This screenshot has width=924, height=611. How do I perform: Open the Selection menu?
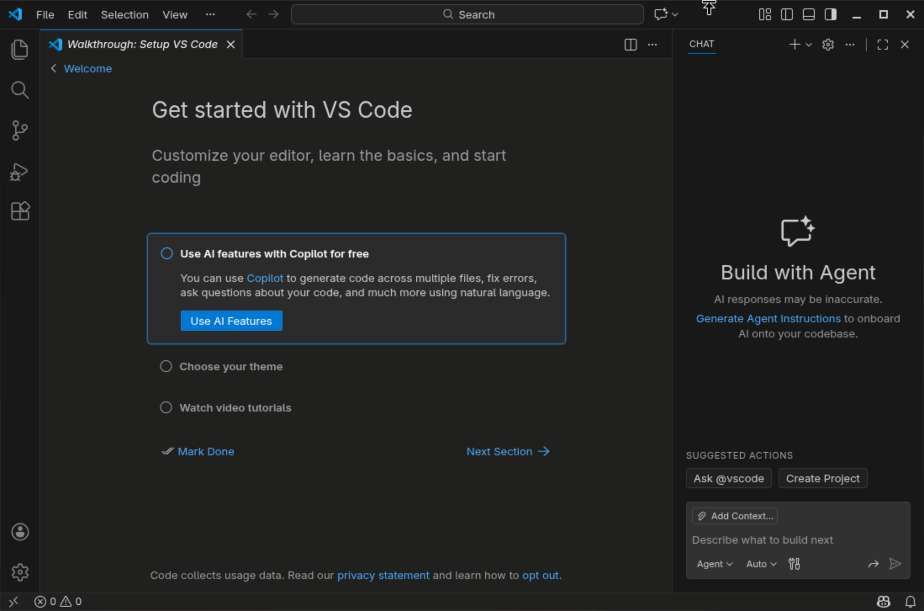124,15
